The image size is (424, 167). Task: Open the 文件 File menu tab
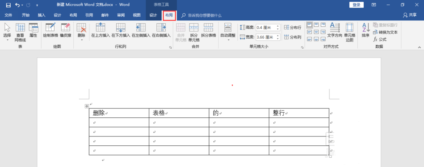tap(8, 15)
